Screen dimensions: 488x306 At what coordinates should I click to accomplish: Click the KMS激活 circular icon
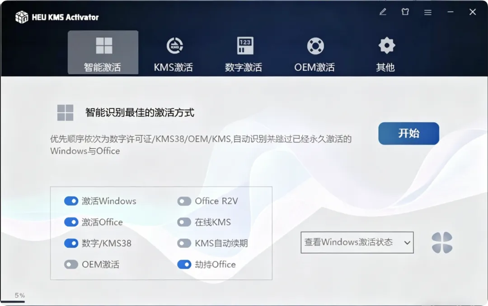click(x=174, y=46)
